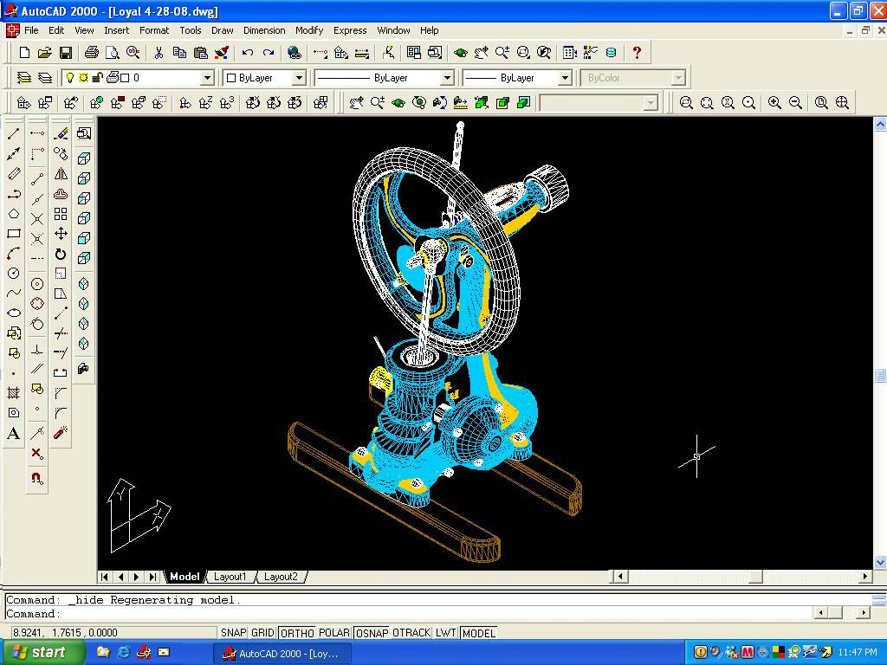Image resolution: width=887 pixels, height=665 pixels.
Task: Click the Windows start button
Action: click(x=42, y=652)
